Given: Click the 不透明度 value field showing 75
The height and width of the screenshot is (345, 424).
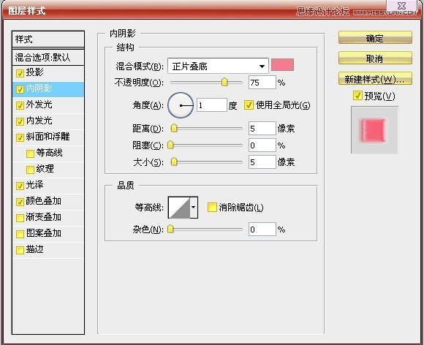Looking at the screenshot, I should point(262,82).
